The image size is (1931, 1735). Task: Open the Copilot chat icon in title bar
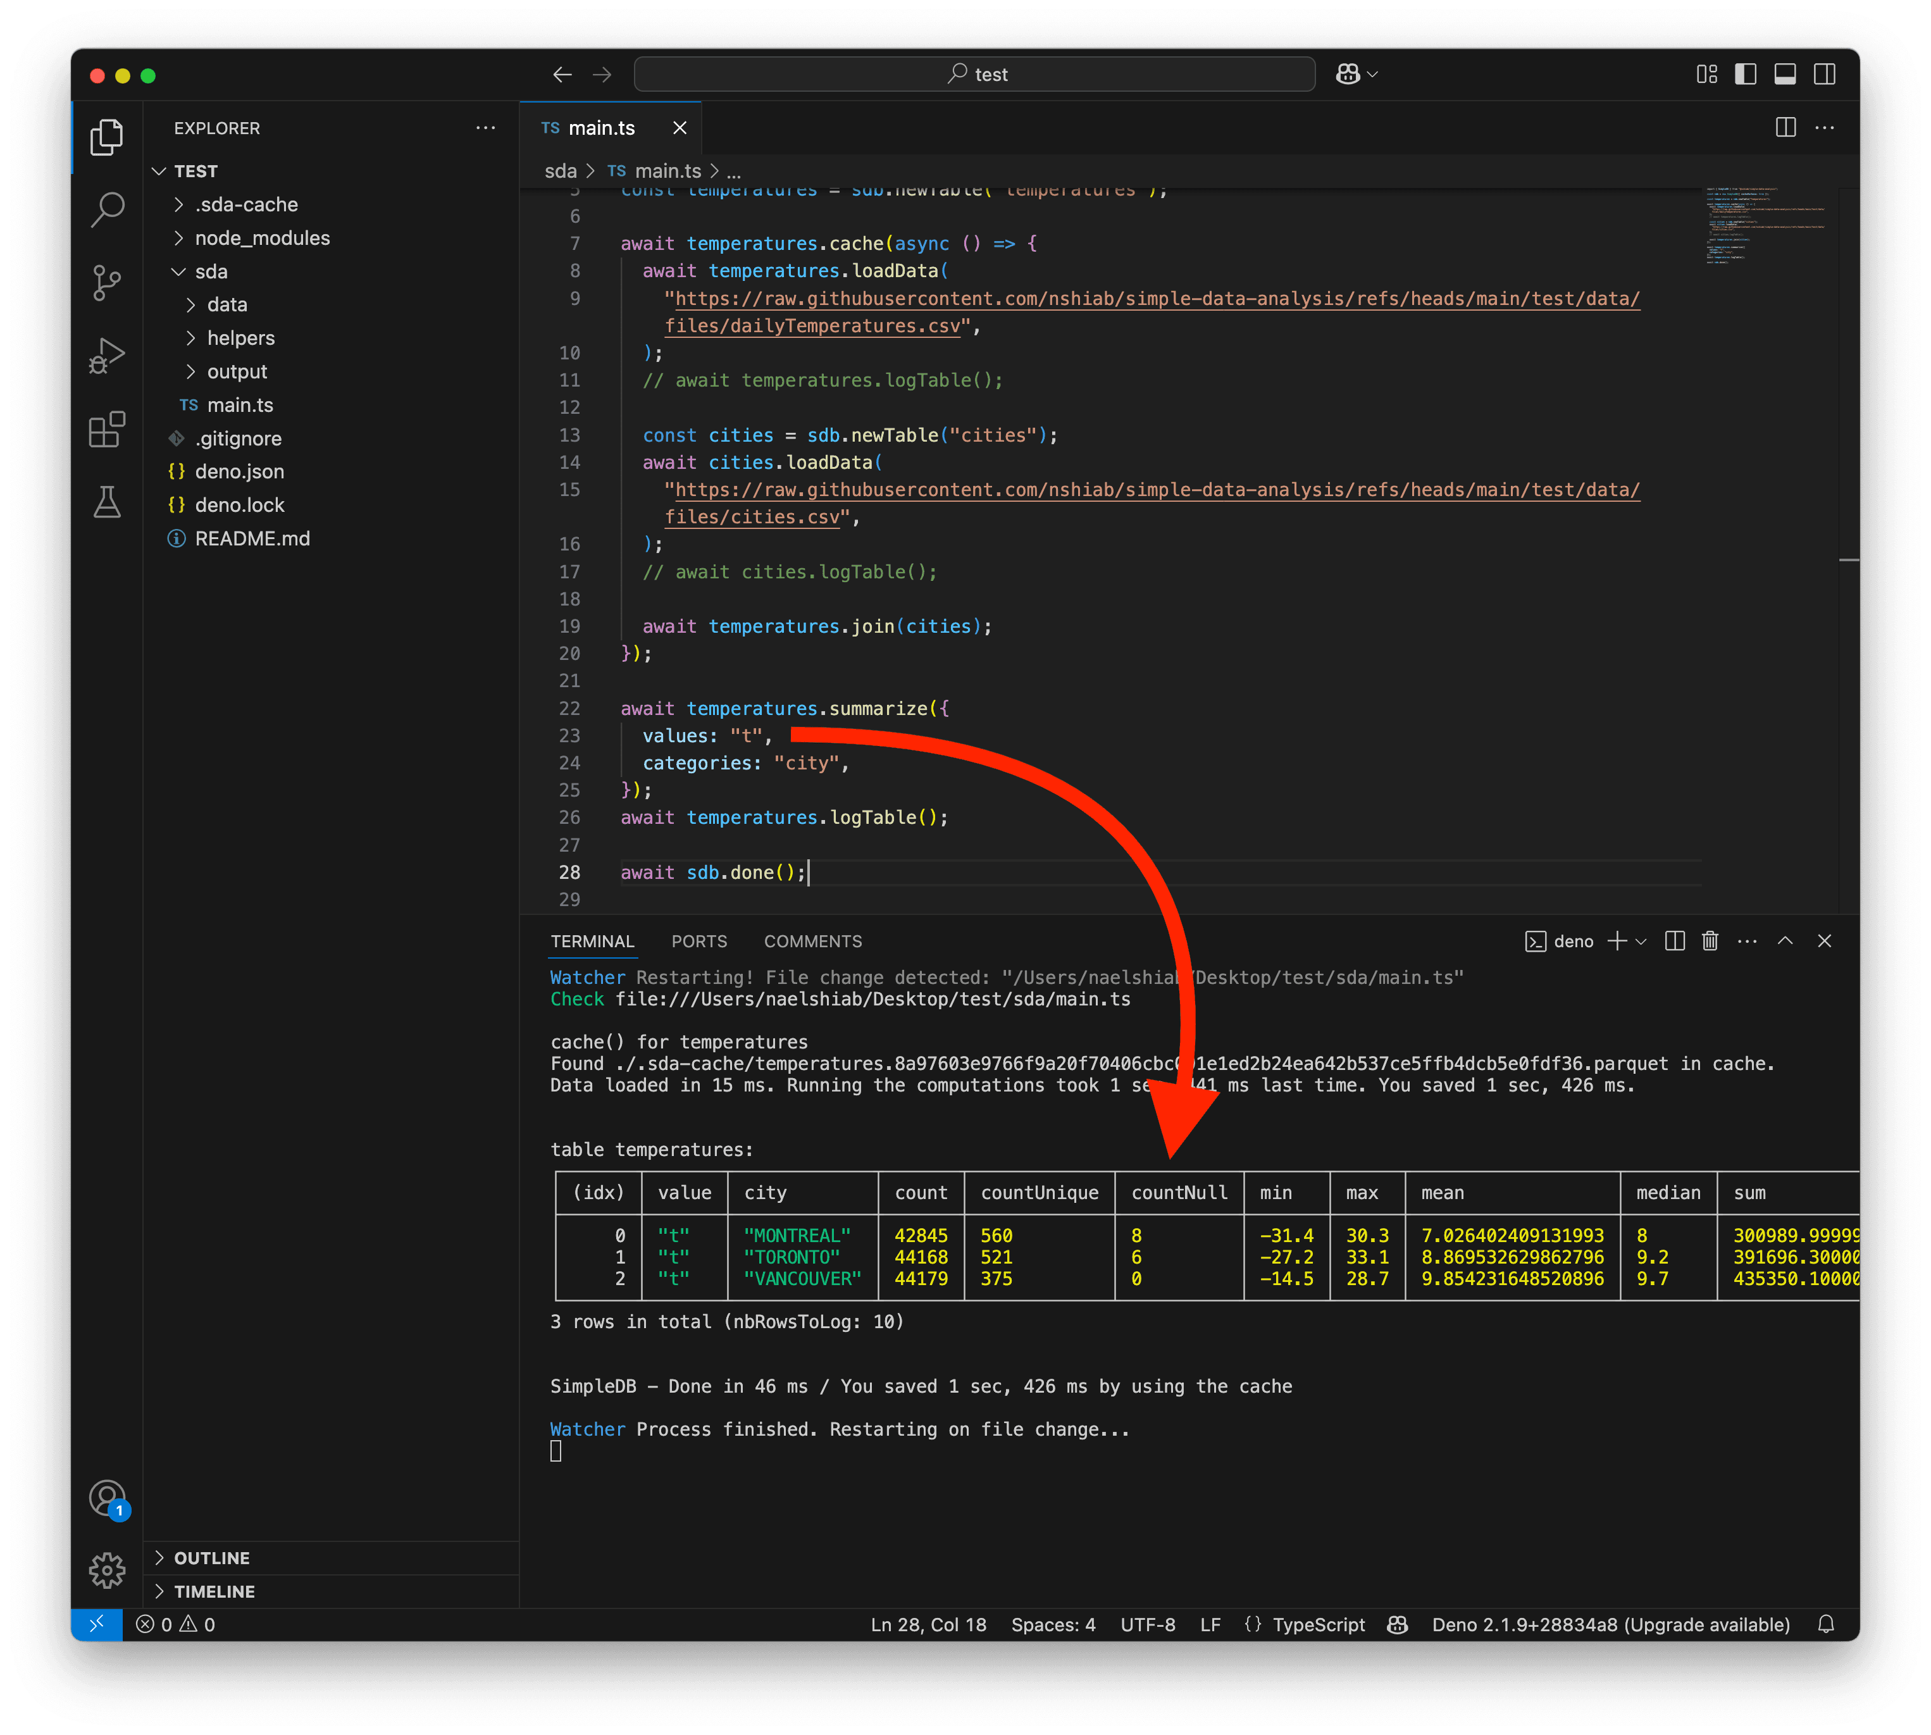pyautogui.click(x=1348, y=75)
